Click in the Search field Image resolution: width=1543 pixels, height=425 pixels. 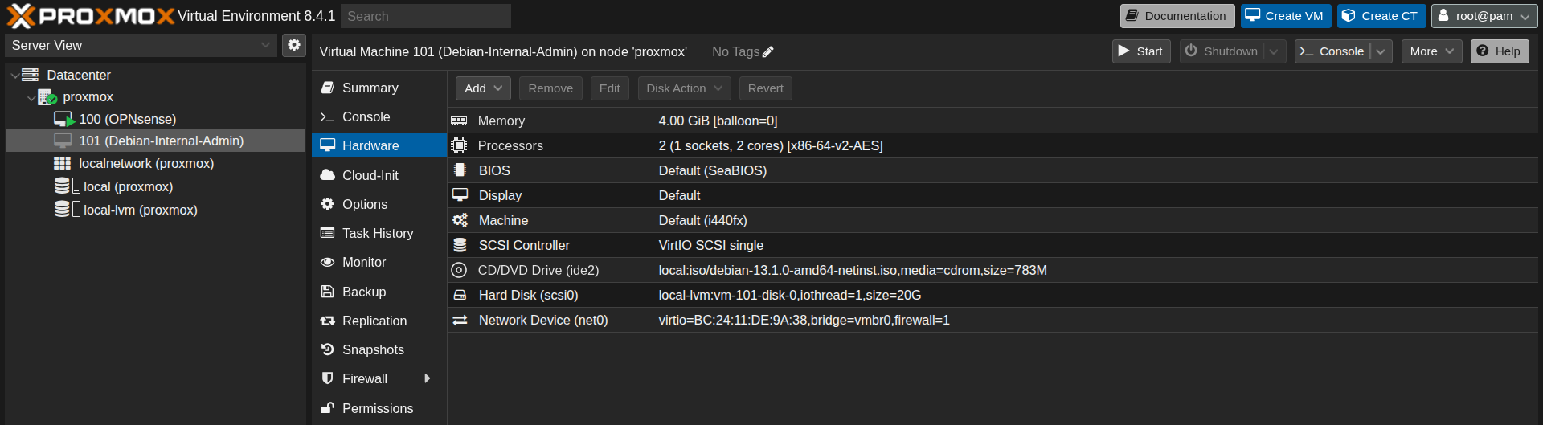tap(425, 16)
